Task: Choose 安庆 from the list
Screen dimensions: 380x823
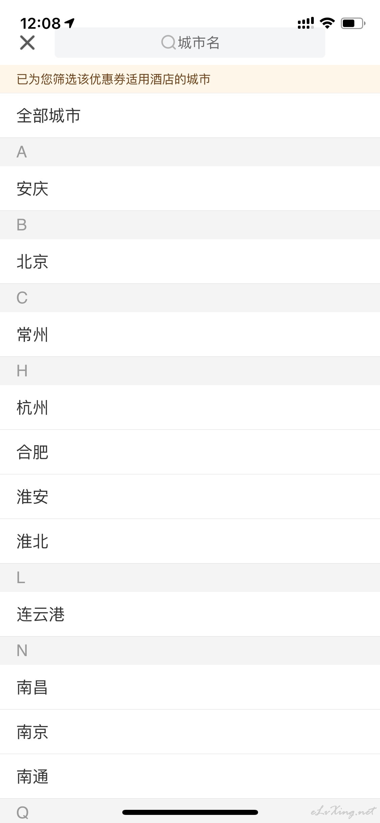Action: 190,189
